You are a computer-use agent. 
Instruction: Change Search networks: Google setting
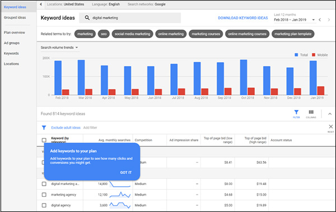[x=147, y=4]
